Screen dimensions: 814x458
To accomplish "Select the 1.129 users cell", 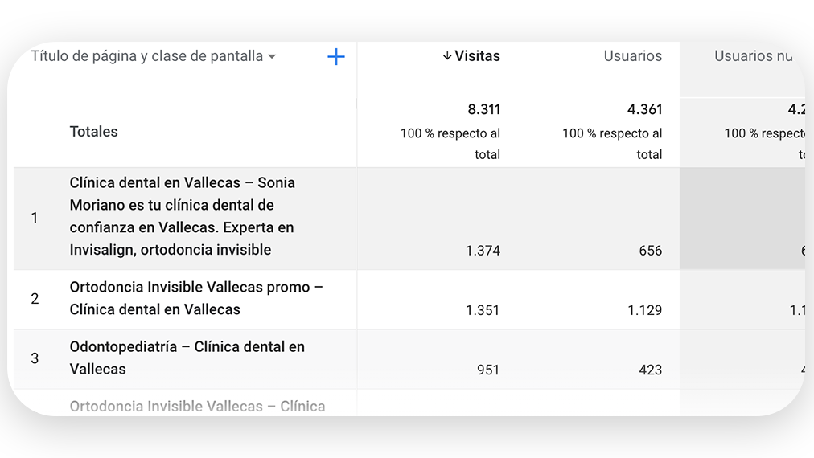I will (644, 310).
